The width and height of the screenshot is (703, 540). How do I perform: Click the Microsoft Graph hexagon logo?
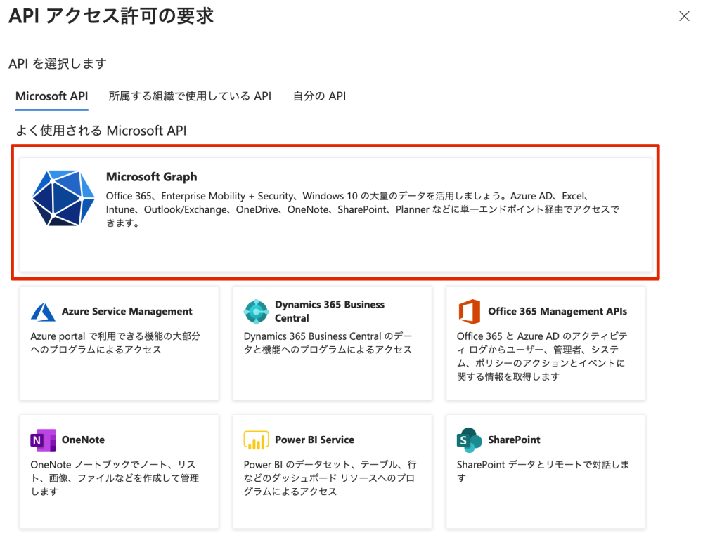63,199
